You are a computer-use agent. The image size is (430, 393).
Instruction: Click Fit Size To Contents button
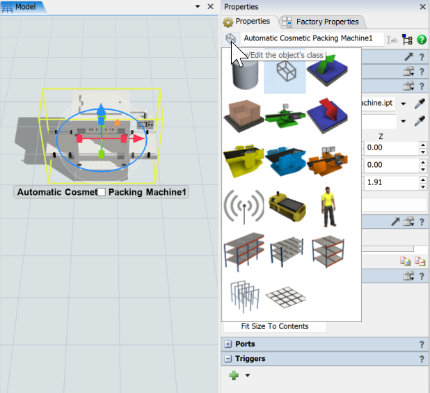coord(275,326)
